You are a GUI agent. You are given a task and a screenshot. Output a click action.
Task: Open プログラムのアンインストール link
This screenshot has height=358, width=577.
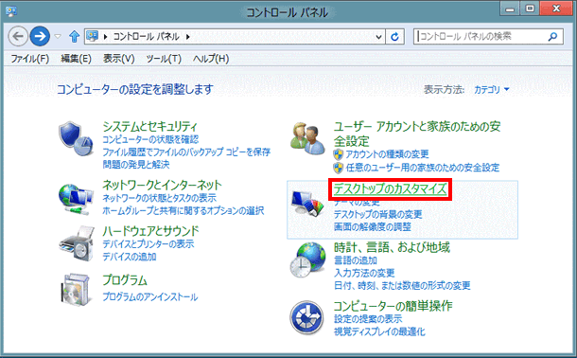150,296
